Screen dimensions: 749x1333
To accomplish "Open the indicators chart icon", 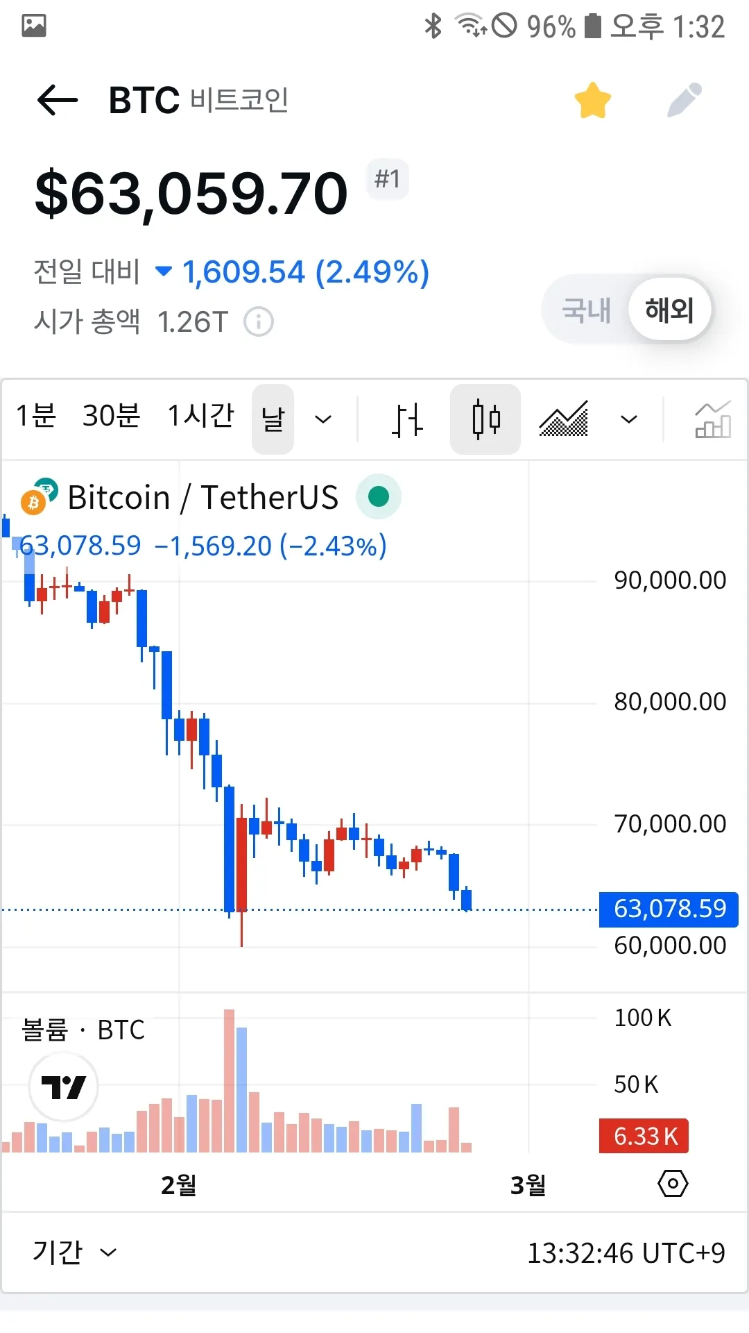I will pyautogui.click(x=712, y=419).
